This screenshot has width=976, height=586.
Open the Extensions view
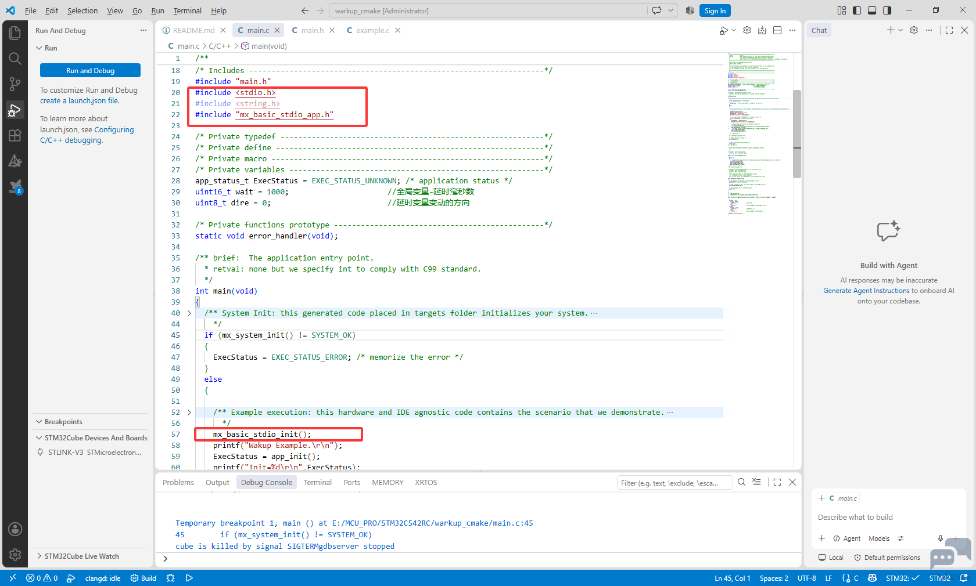click(x=15, y=135)
